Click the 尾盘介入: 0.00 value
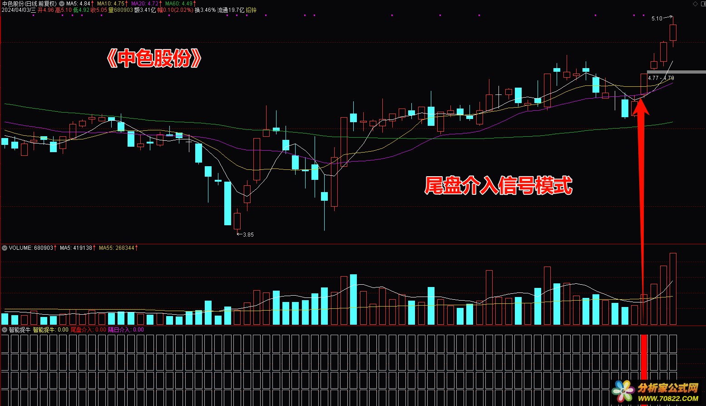Screen dimensions: 706x406 coord(88,330)
